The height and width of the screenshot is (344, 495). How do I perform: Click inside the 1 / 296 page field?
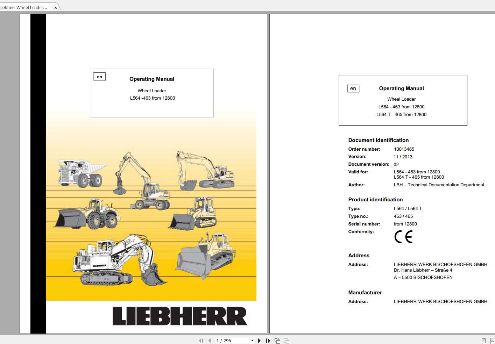tap(231, 340)
